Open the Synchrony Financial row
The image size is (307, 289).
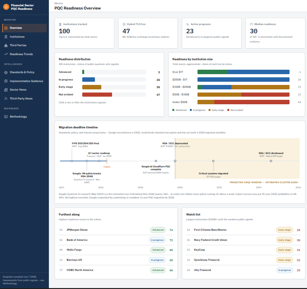point(244,260)
